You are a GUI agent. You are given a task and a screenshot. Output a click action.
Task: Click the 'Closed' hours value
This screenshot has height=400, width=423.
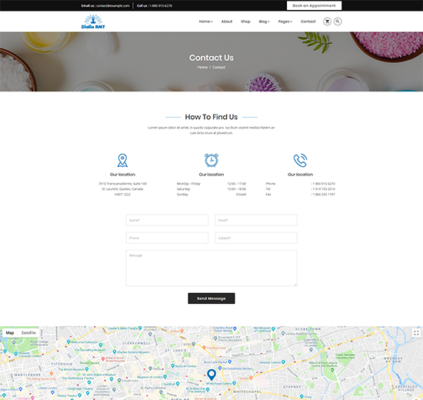241,195
